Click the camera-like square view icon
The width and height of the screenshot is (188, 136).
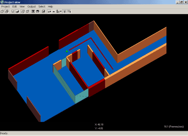coord(33,12)
